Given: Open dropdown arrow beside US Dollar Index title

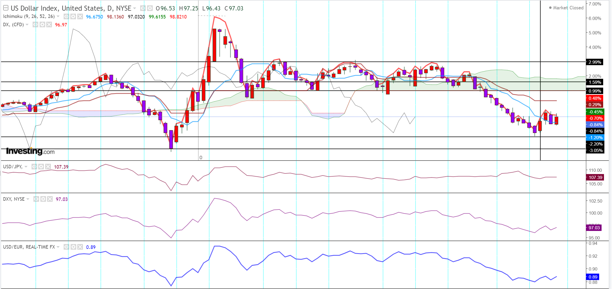Looking at the screenshot, I should (135, 8).
